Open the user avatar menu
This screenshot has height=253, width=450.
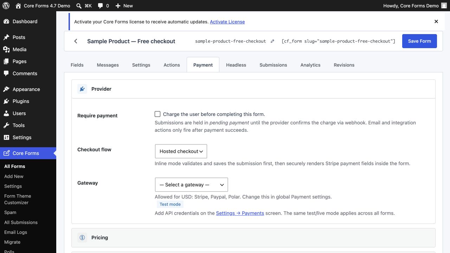point(444,6)
